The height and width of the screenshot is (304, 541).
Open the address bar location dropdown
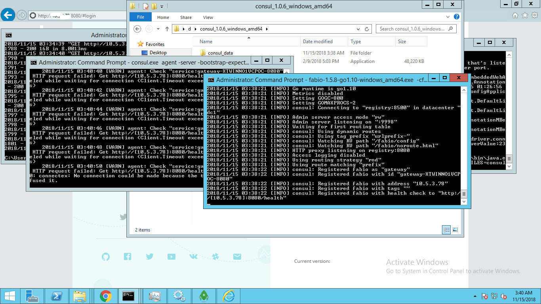pos(358,28)
